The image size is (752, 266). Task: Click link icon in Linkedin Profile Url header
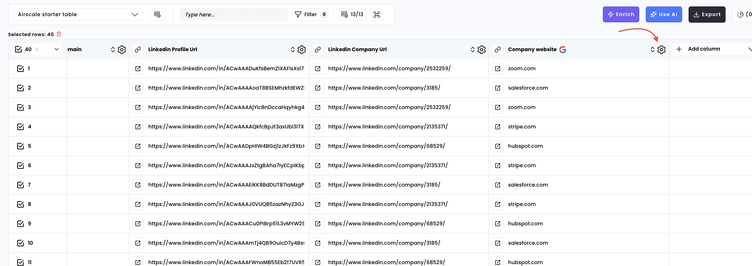pos(138,50)
